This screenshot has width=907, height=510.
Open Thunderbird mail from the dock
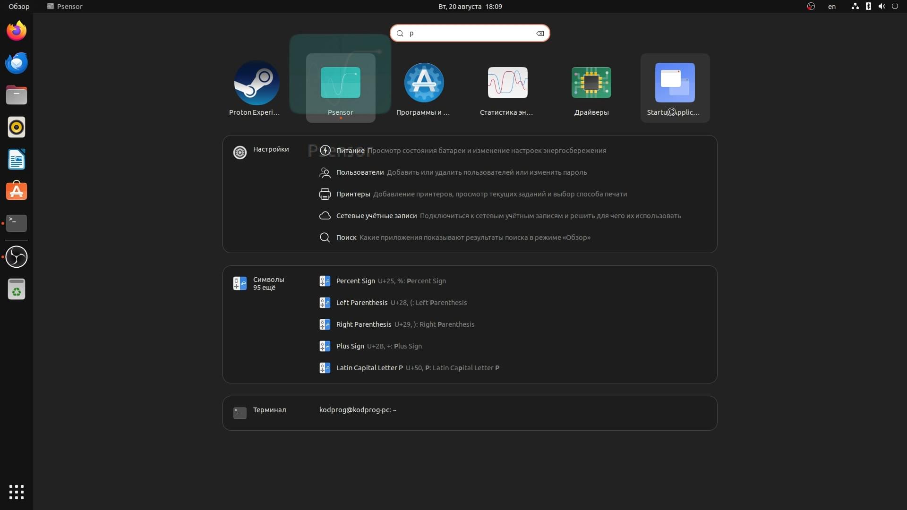[17, 63]
